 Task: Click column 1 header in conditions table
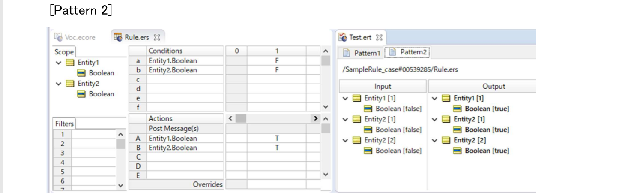coord(277,51)
